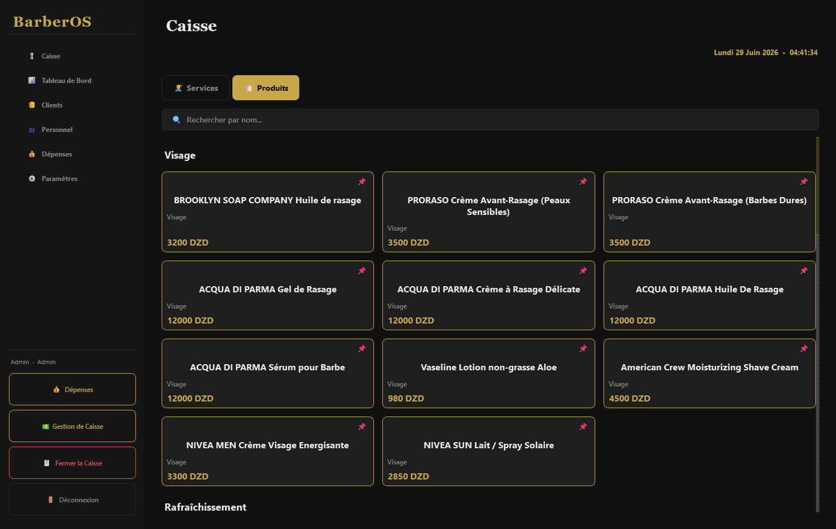Image resolution: width=836 pixels, height=529 pixels.
Task: Select NIVEA MEN Crème Visage Energisante
Action: [x=268, y=452]
